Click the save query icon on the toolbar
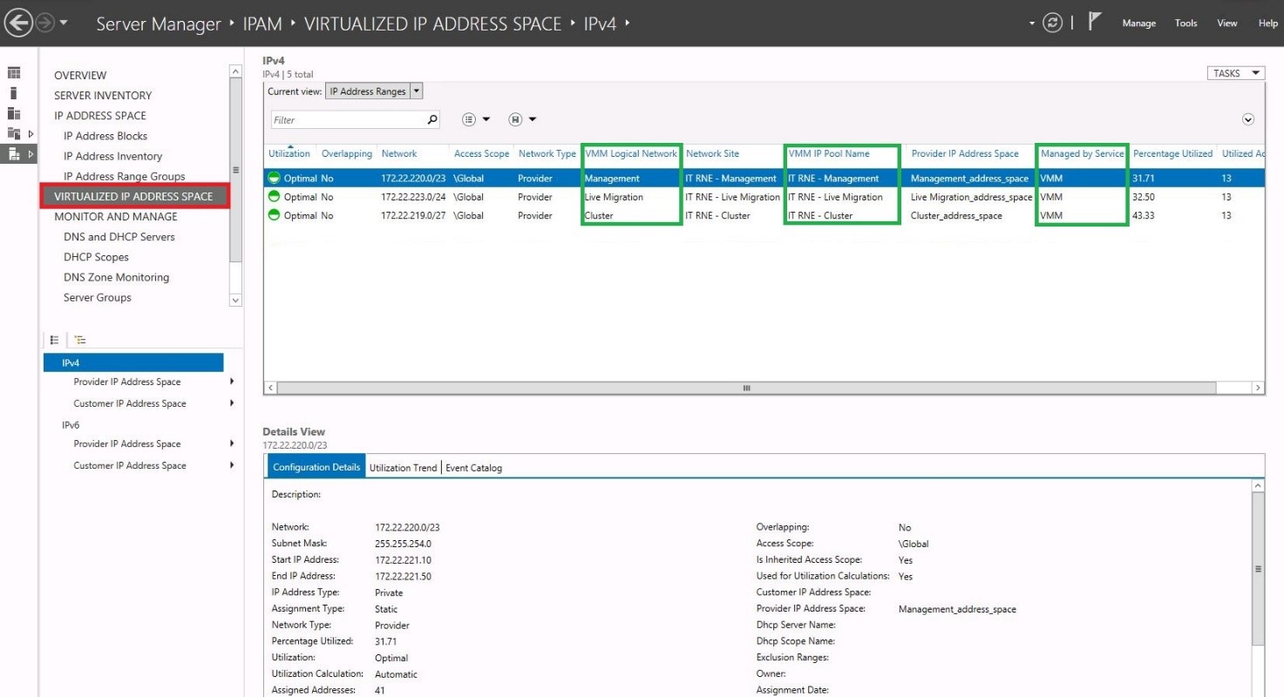 513,118
